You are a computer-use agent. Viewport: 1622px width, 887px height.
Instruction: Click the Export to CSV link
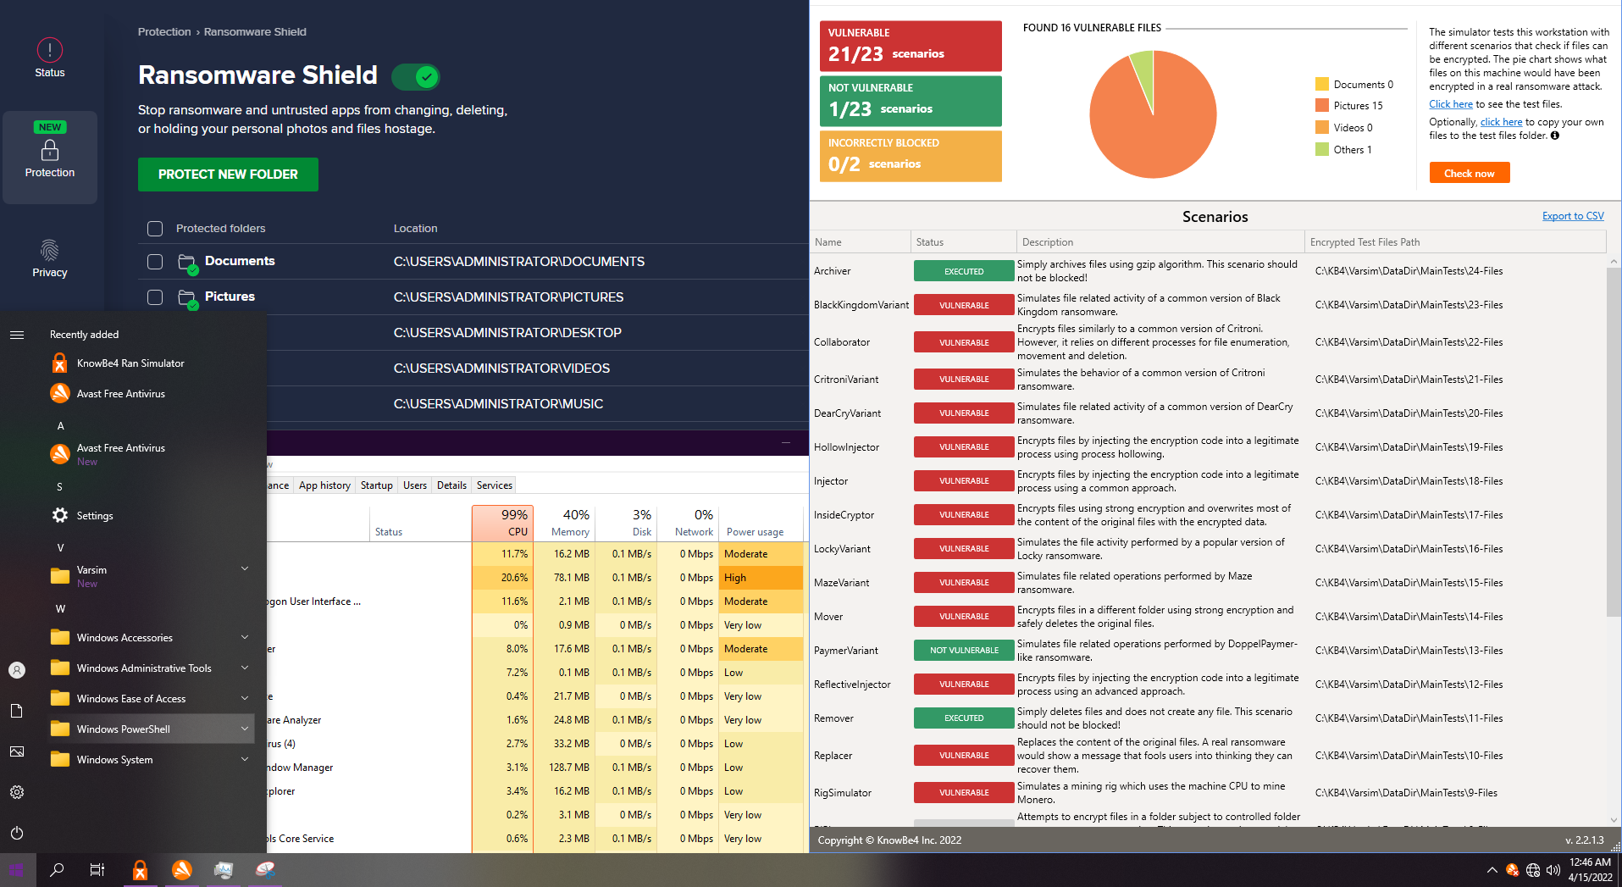[1573, 216]
